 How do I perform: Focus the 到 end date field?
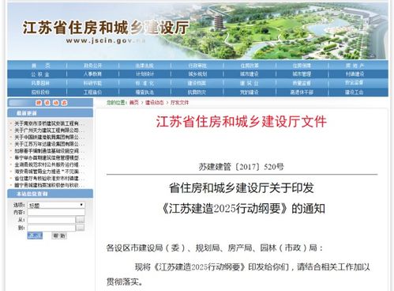pos(51,228)
